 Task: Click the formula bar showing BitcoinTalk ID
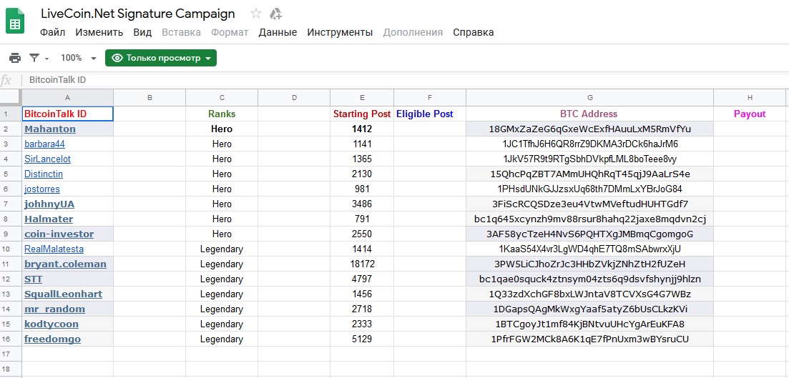tap(405, 80)
